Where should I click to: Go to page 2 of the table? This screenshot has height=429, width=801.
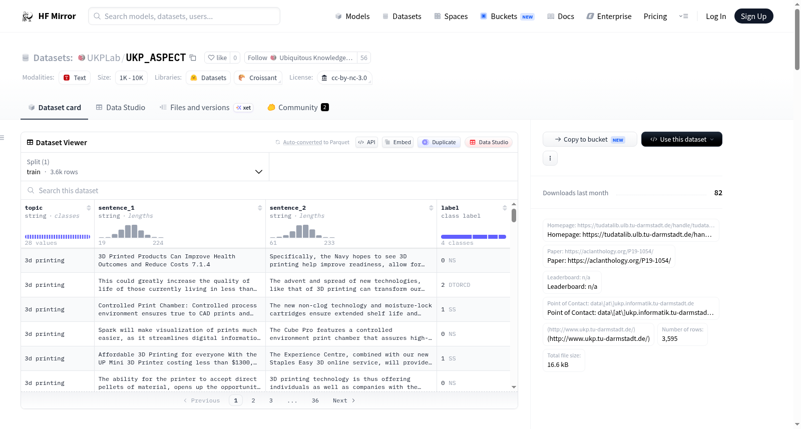click(x=253, y=400)
